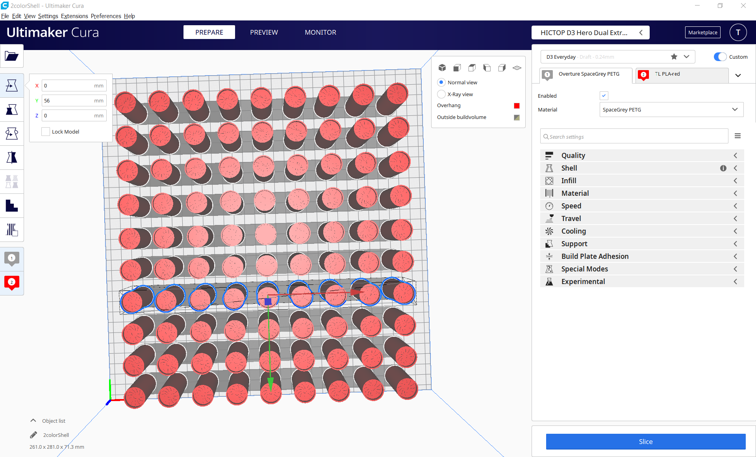Screen dimensions: 756x457
Task: Disable the Enabled checkbox for Extruder 1
Action: 604,95
